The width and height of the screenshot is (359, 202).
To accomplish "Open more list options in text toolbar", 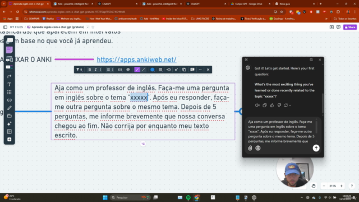I will coord(113,70).
